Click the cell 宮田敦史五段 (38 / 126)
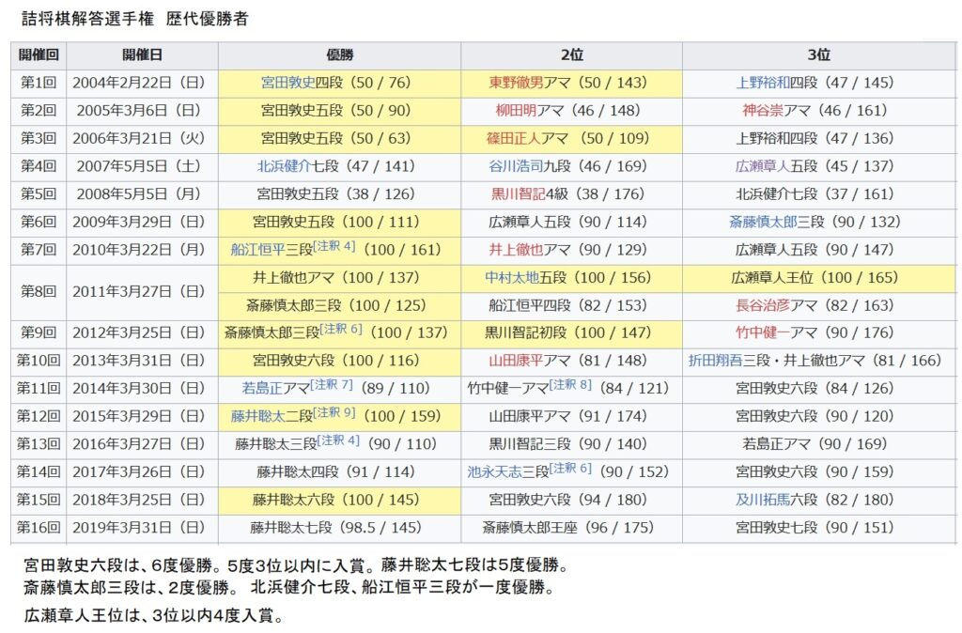Screen dimensions: 962x633 (339, 193)
